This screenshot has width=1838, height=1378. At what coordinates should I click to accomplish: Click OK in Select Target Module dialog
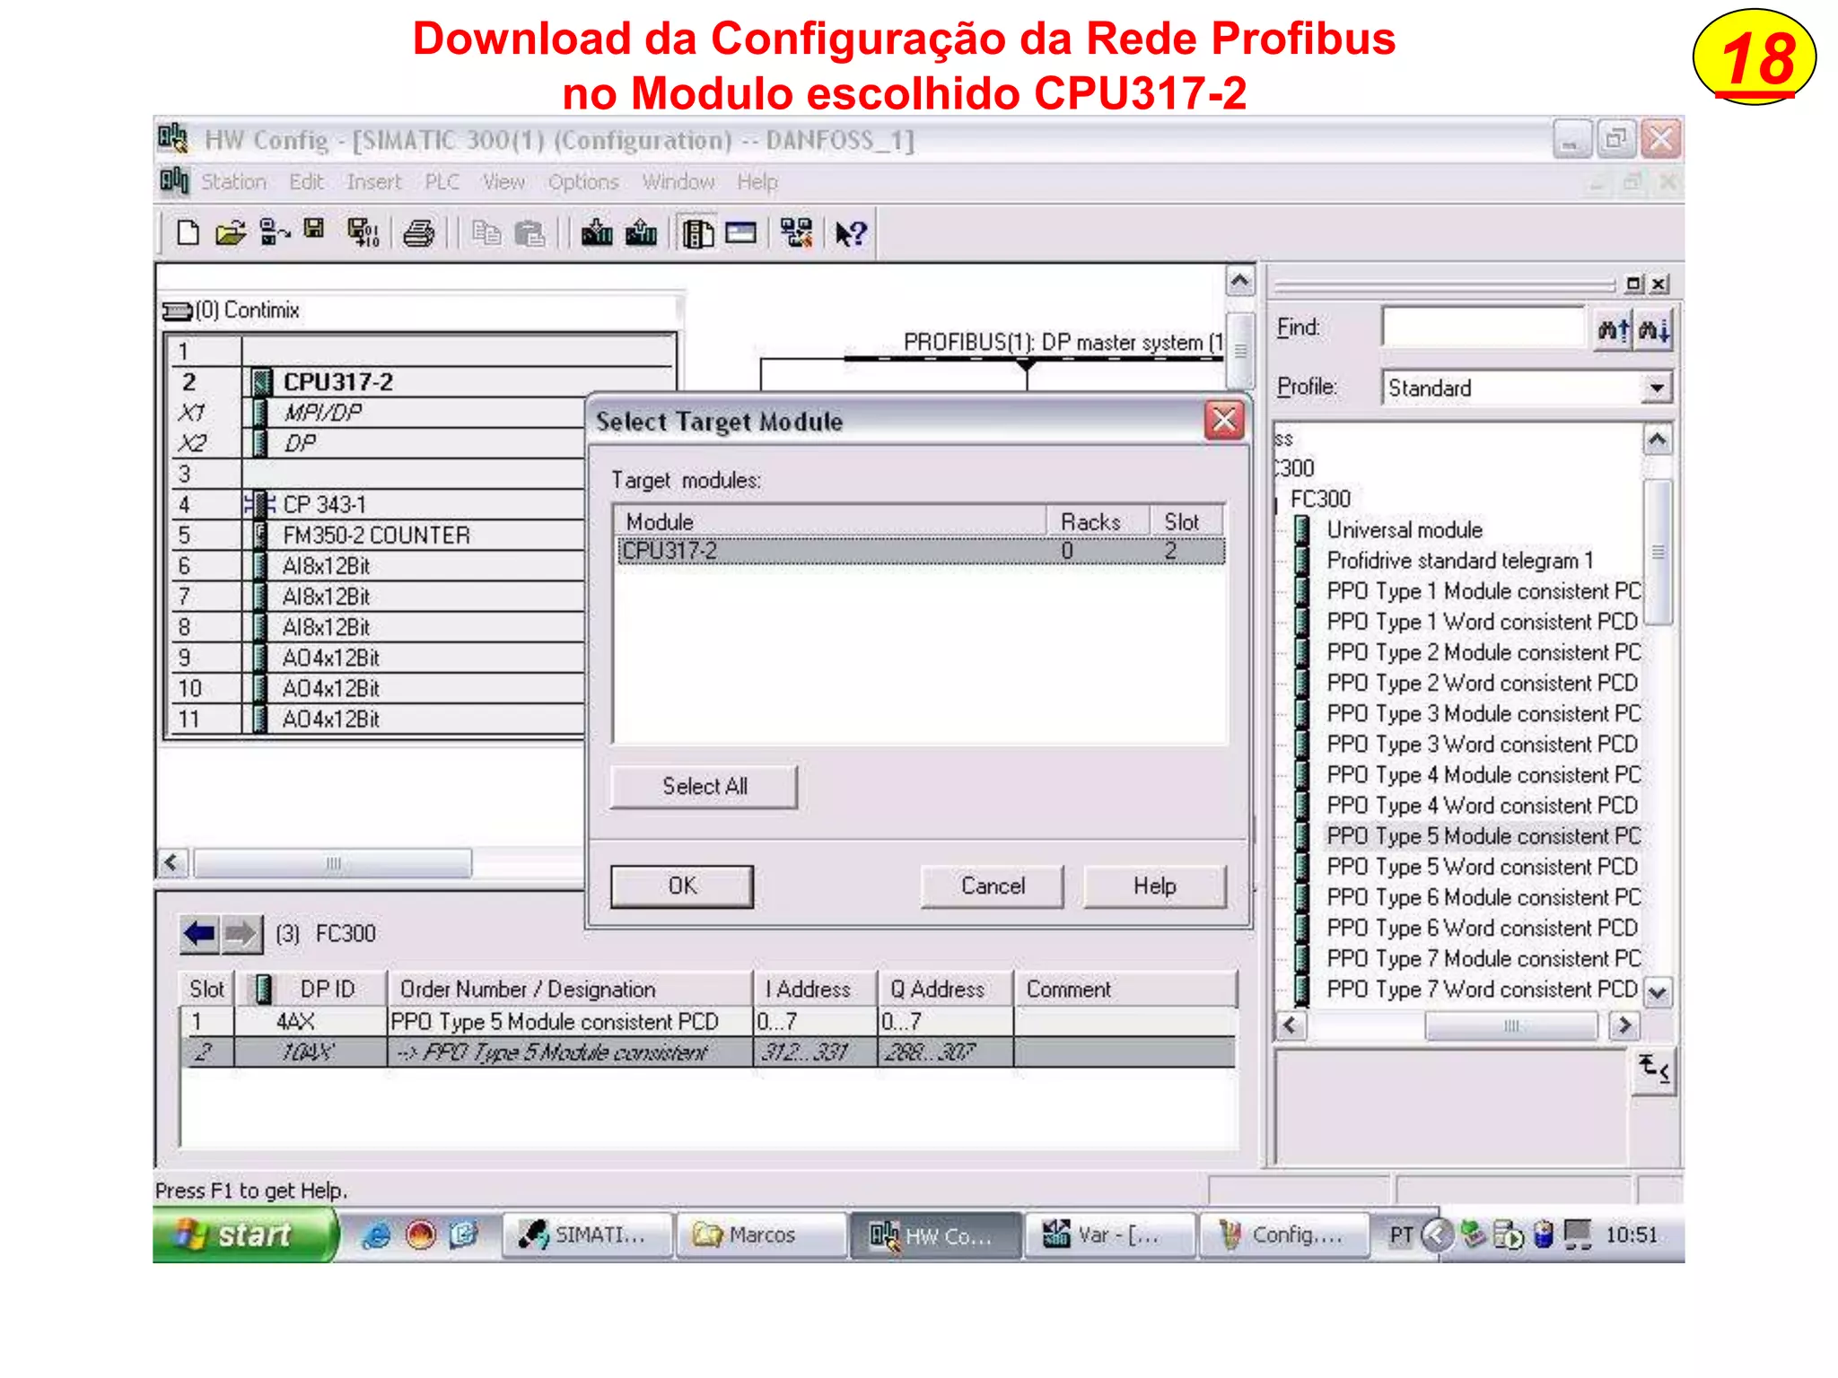tap(682, 886)
